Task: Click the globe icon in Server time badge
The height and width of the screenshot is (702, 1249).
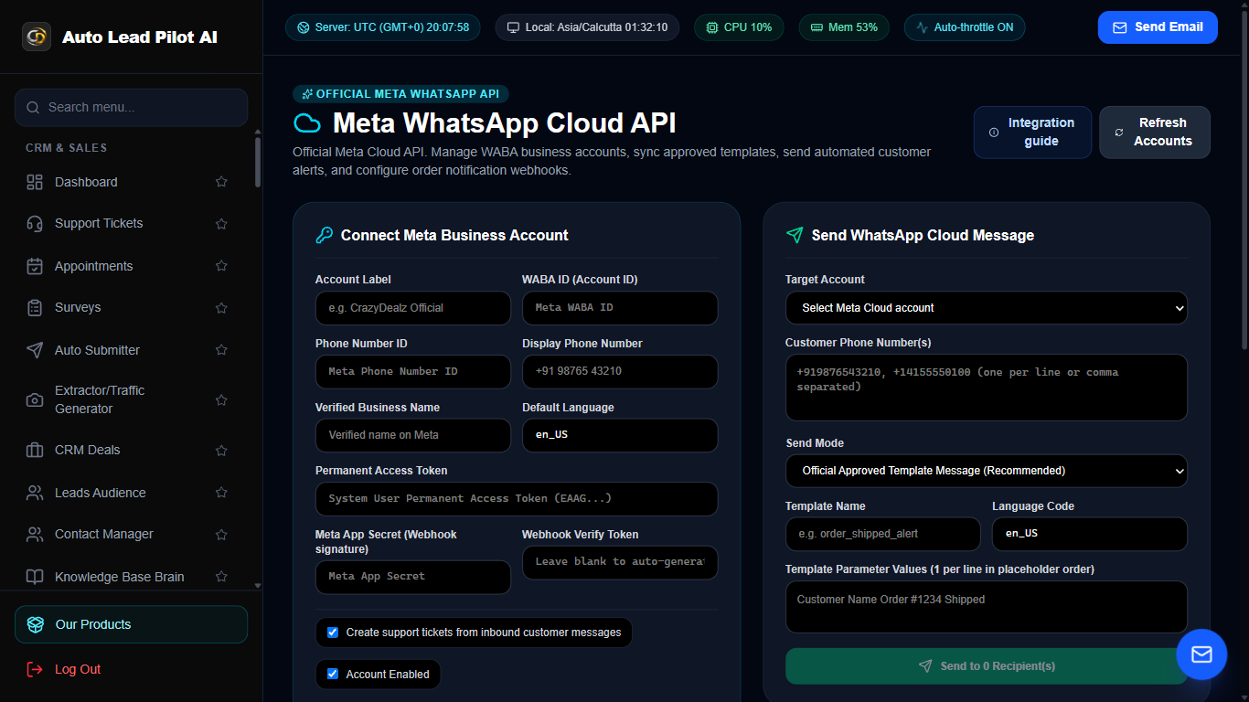Action: click(304, 27)
